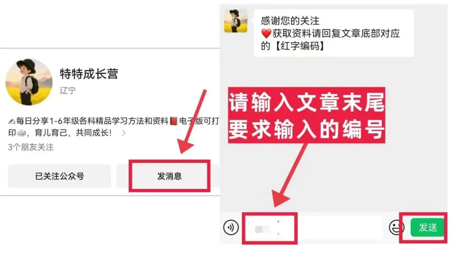Click the 辽宁 location label
Viewport: 455px width, 255px height.
pyautogui.click(x=67, y=91)
